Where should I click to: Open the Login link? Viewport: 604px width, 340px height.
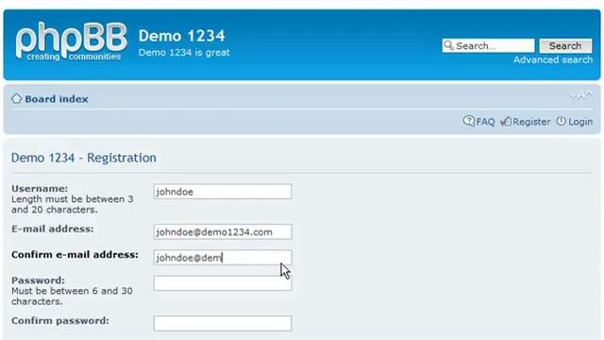pyautogui.click(x=580, y=122)
